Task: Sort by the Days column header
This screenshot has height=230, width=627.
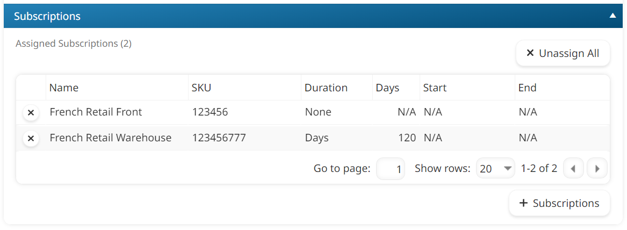Action: (x=387, y=88)
